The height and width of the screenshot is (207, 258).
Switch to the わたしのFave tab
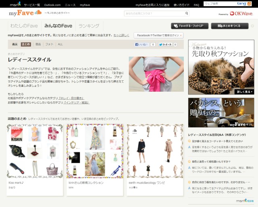[x=23, y=26]
